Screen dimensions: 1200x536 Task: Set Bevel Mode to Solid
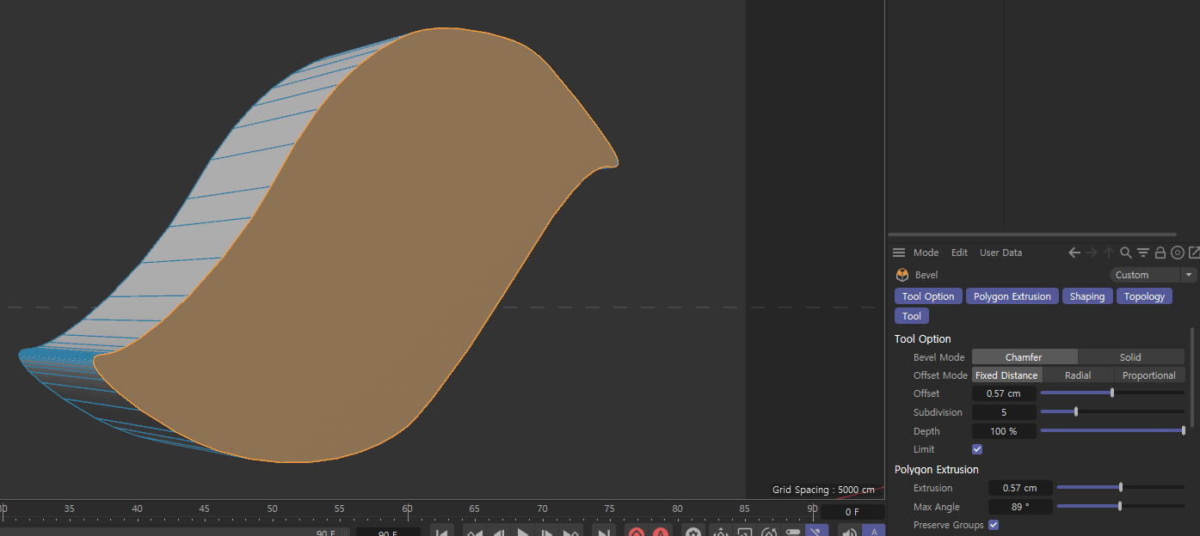tap(1130, 357)
